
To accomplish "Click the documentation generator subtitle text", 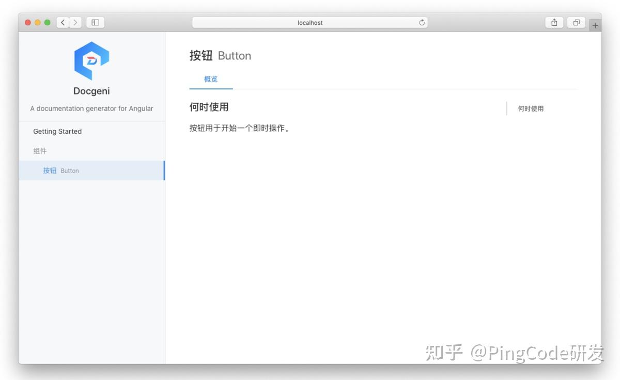I will tap(92, 109).
